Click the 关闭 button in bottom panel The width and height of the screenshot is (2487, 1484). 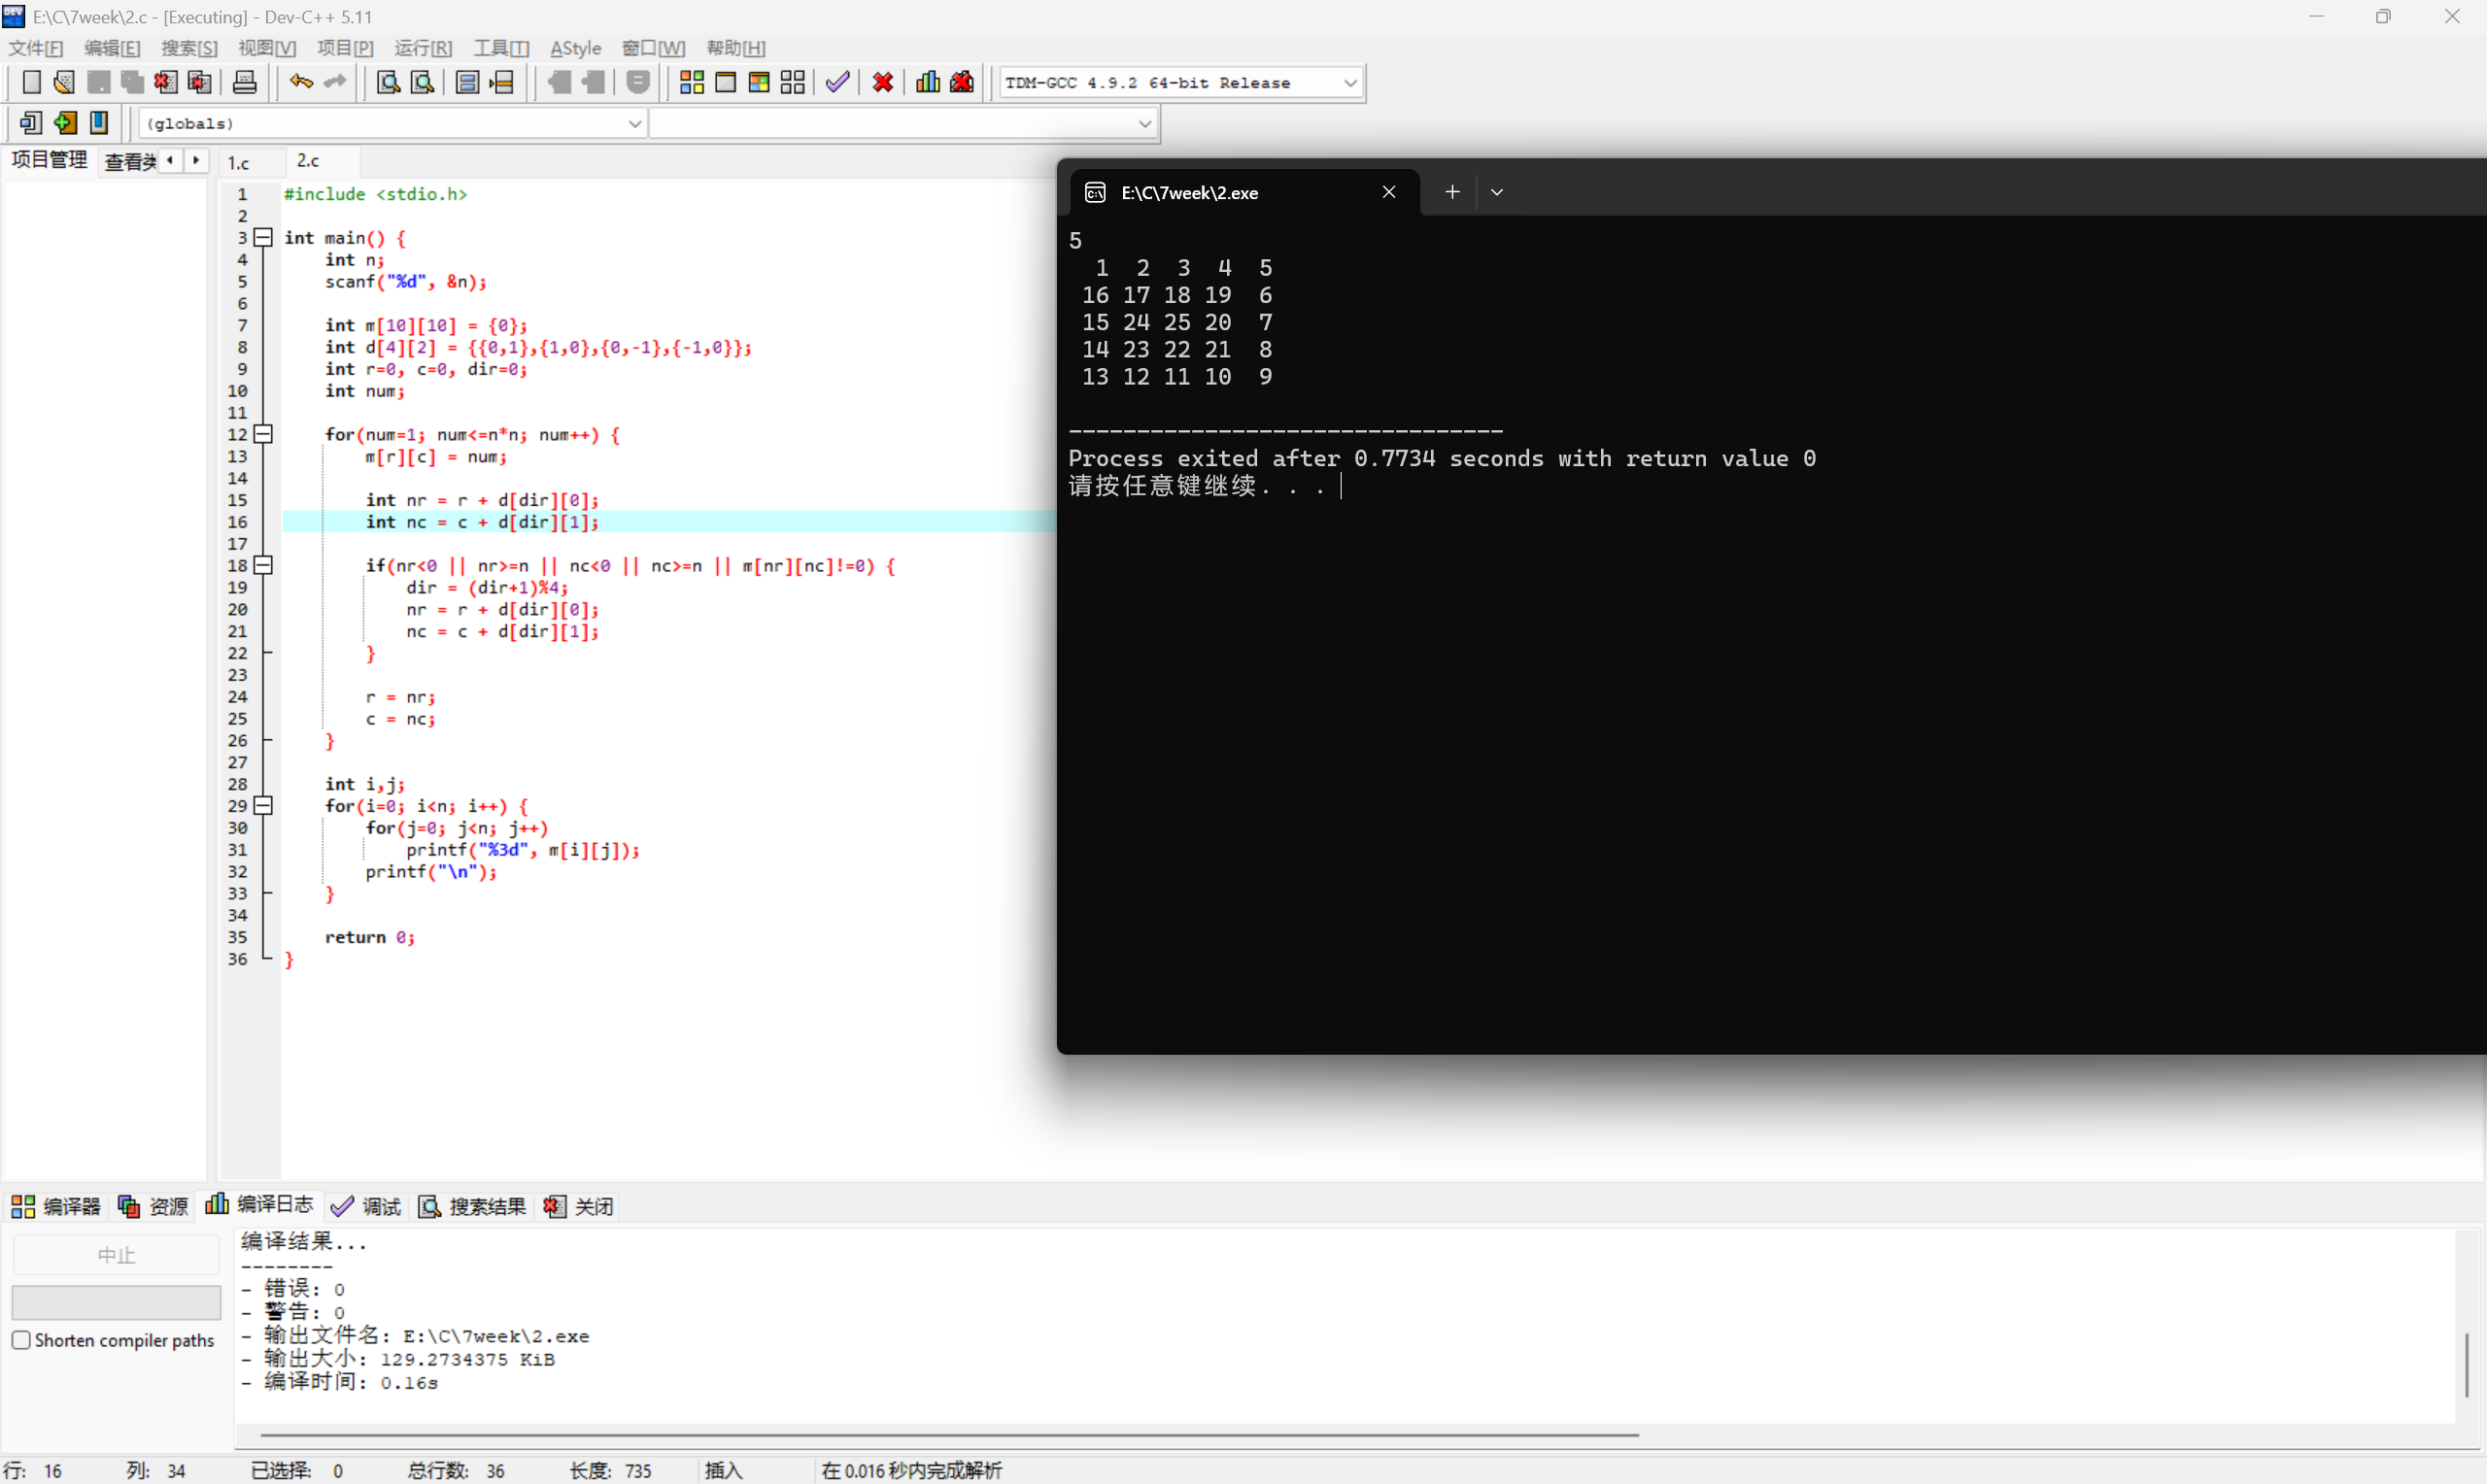pos(579,1206)
